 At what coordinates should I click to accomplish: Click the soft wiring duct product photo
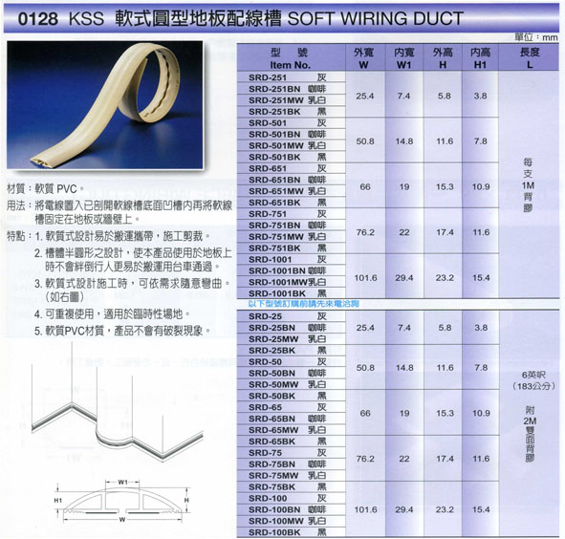[105, 104]
